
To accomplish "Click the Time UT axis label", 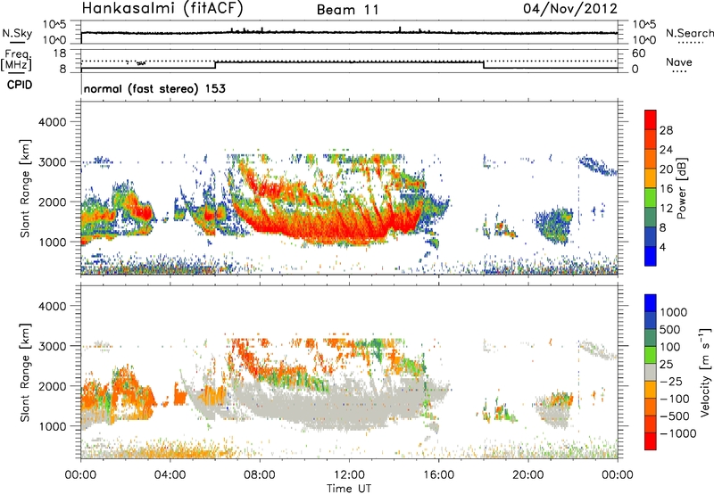I will [349, 489].
